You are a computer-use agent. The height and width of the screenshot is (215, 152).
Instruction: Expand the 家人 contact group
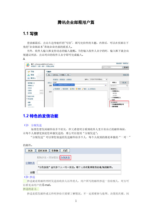tap(111, 100)
